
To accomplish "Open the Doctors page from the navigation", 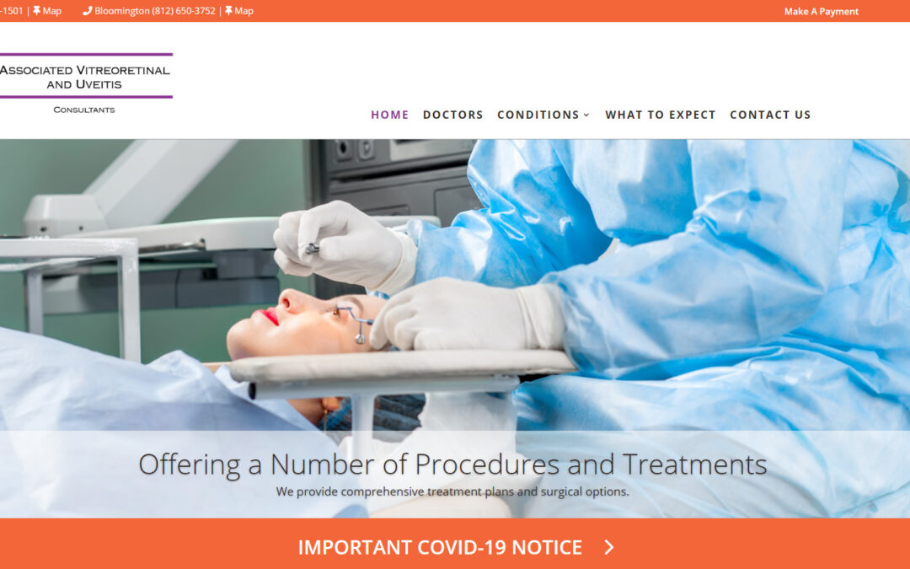I will click(x=453, y=115).
